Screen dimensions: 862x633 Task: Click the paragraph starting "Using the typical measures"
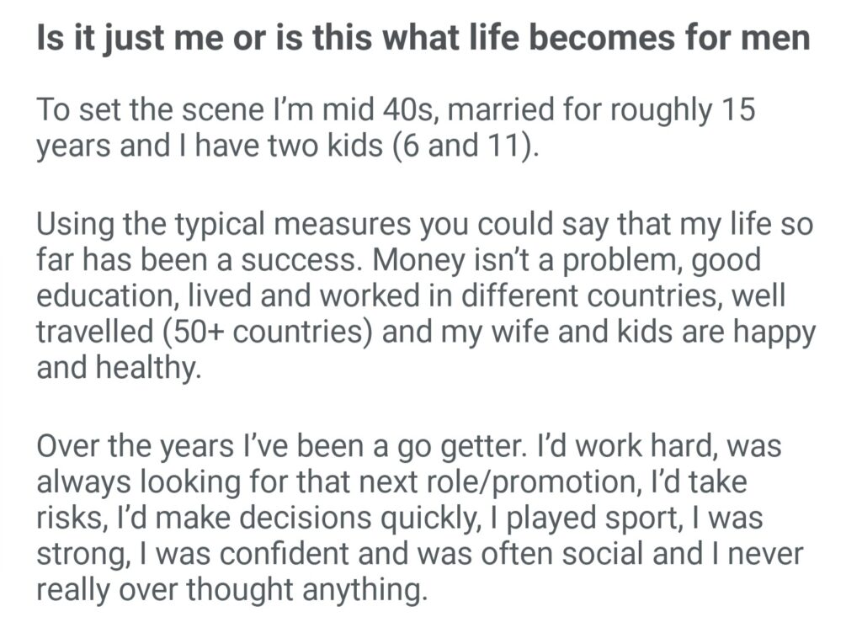click(425, 297)
